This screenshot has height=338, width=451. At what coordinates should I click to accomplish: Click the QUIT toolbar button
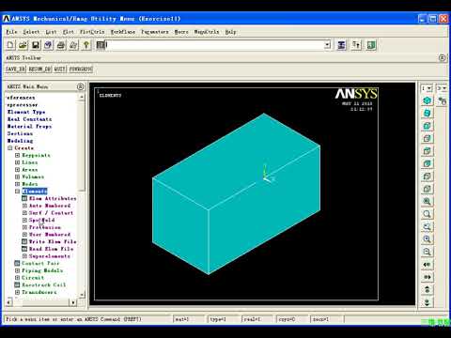click(59, 69)
